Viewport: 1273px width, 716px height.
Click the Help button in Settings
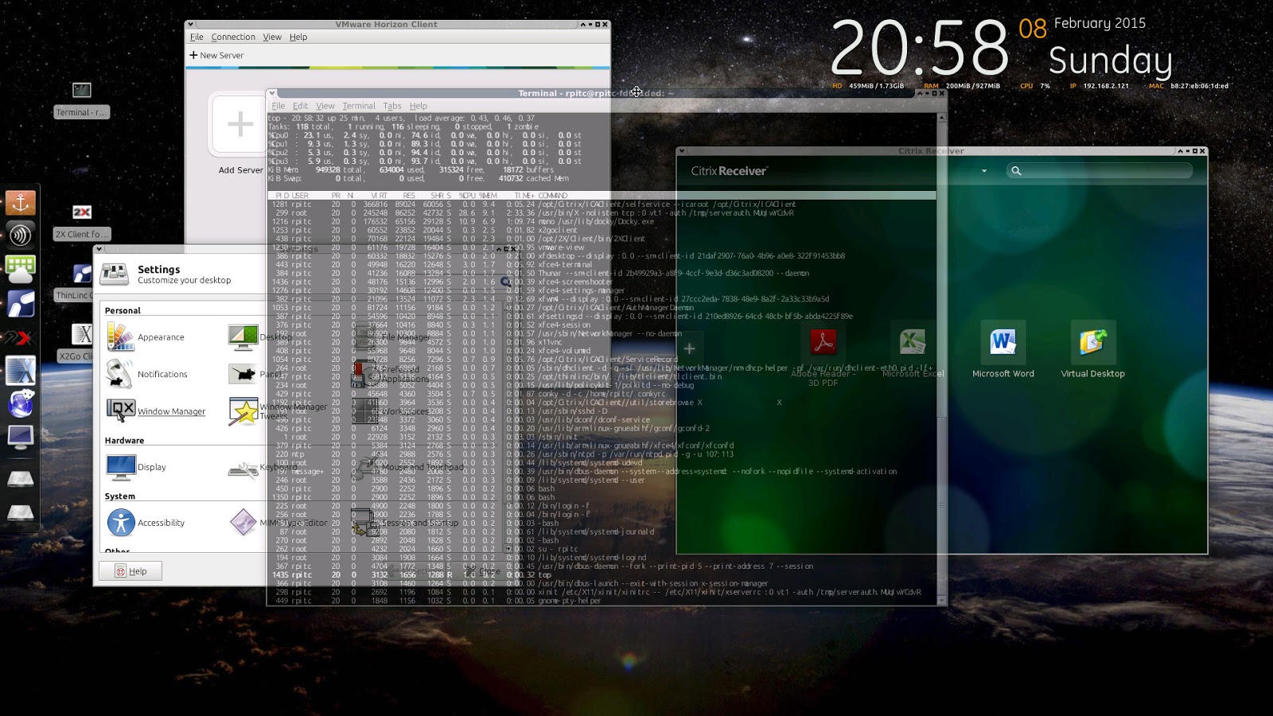tap(130, 571)
